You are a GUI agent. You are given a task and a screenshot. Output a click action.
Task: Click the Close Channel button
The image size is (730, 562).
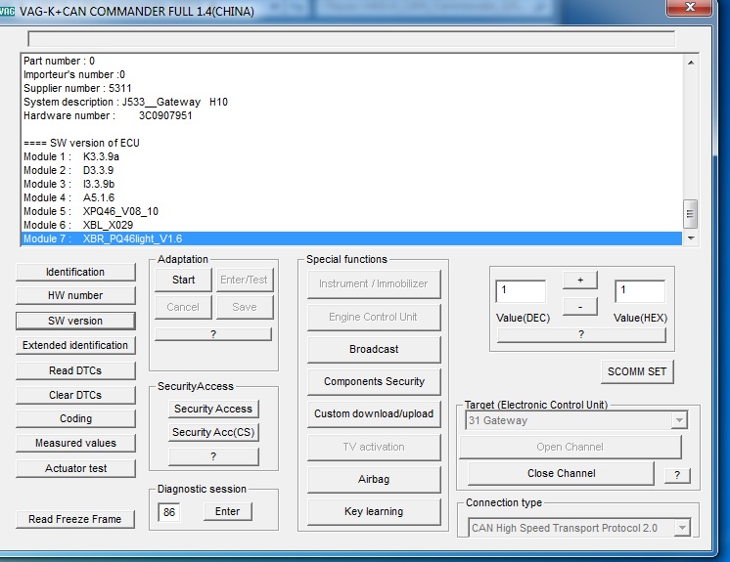coord(561,473)
